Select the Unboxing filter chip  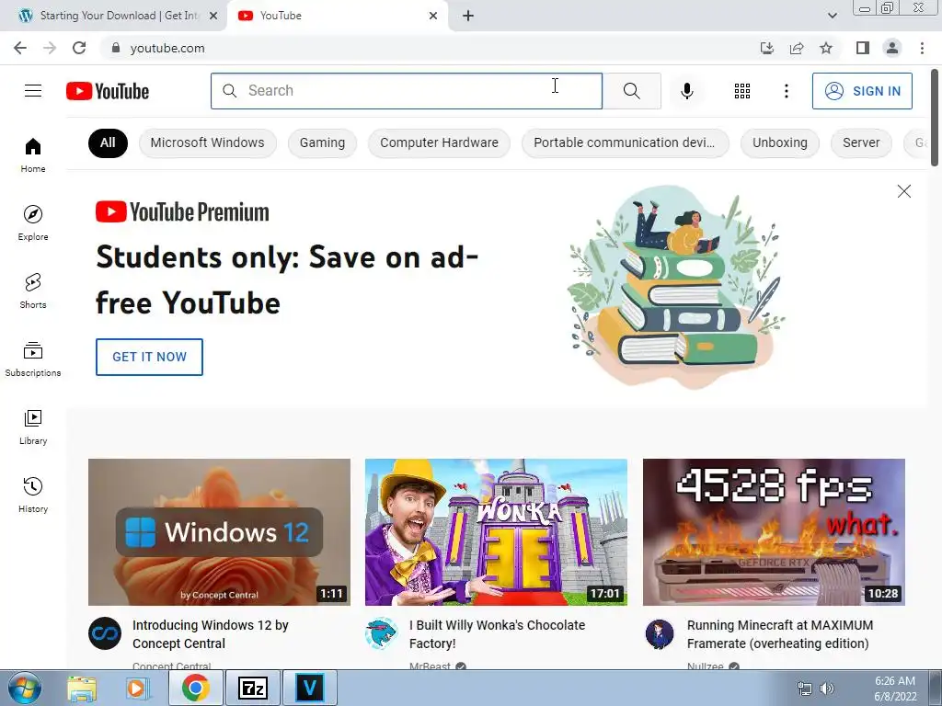coord(780,142)
